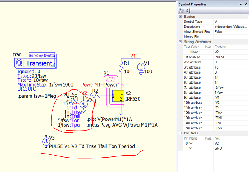Select the R2 gate resistor symbol
Viewport: 249px width, 172px height.
coord(95,96)
